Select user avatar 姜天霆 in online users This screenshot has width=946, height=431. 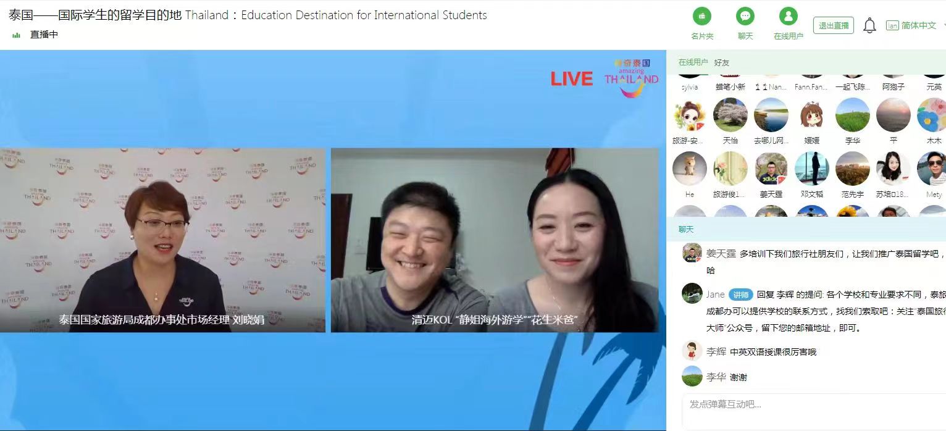coord(771,169)
